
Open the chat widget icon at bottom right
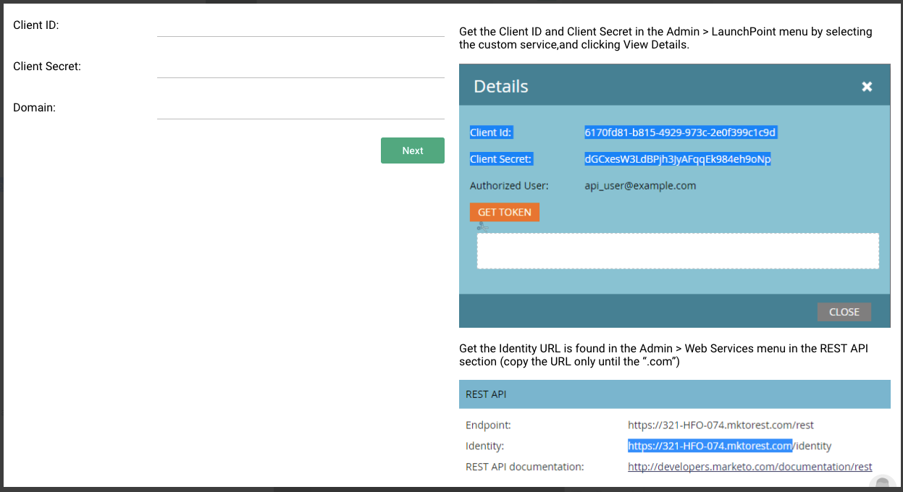pos(881,483)
